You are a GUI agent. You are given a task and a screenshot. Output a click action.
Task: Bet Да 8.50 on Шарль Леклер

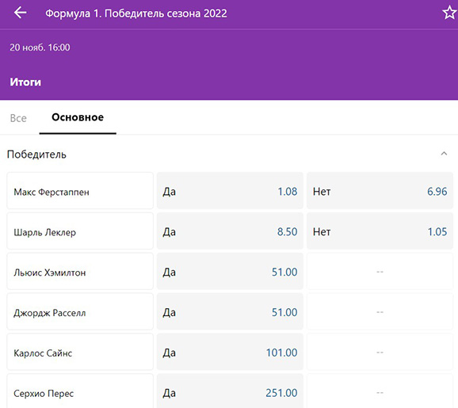pos(230,231)
